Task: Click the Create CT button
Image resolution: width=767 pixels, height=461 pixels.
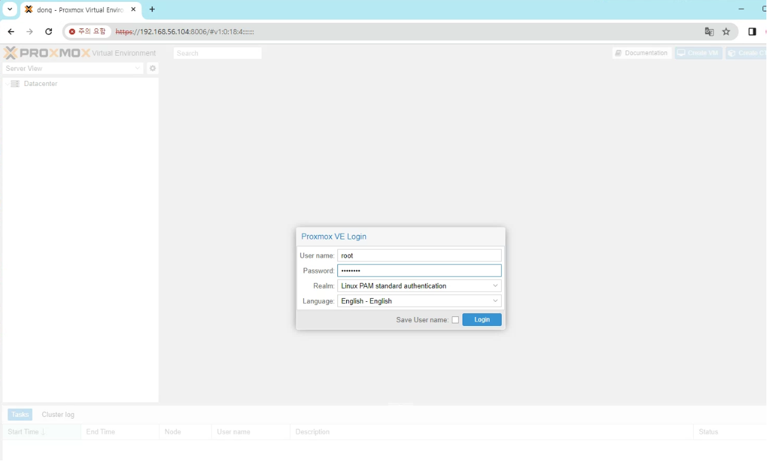Action: [746, 53]
